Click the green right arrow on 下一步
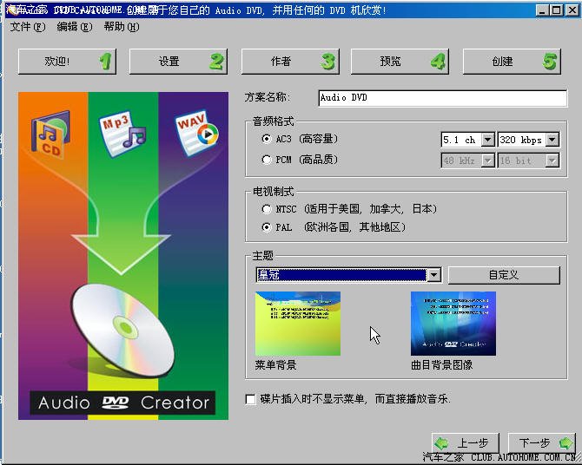 566,442
